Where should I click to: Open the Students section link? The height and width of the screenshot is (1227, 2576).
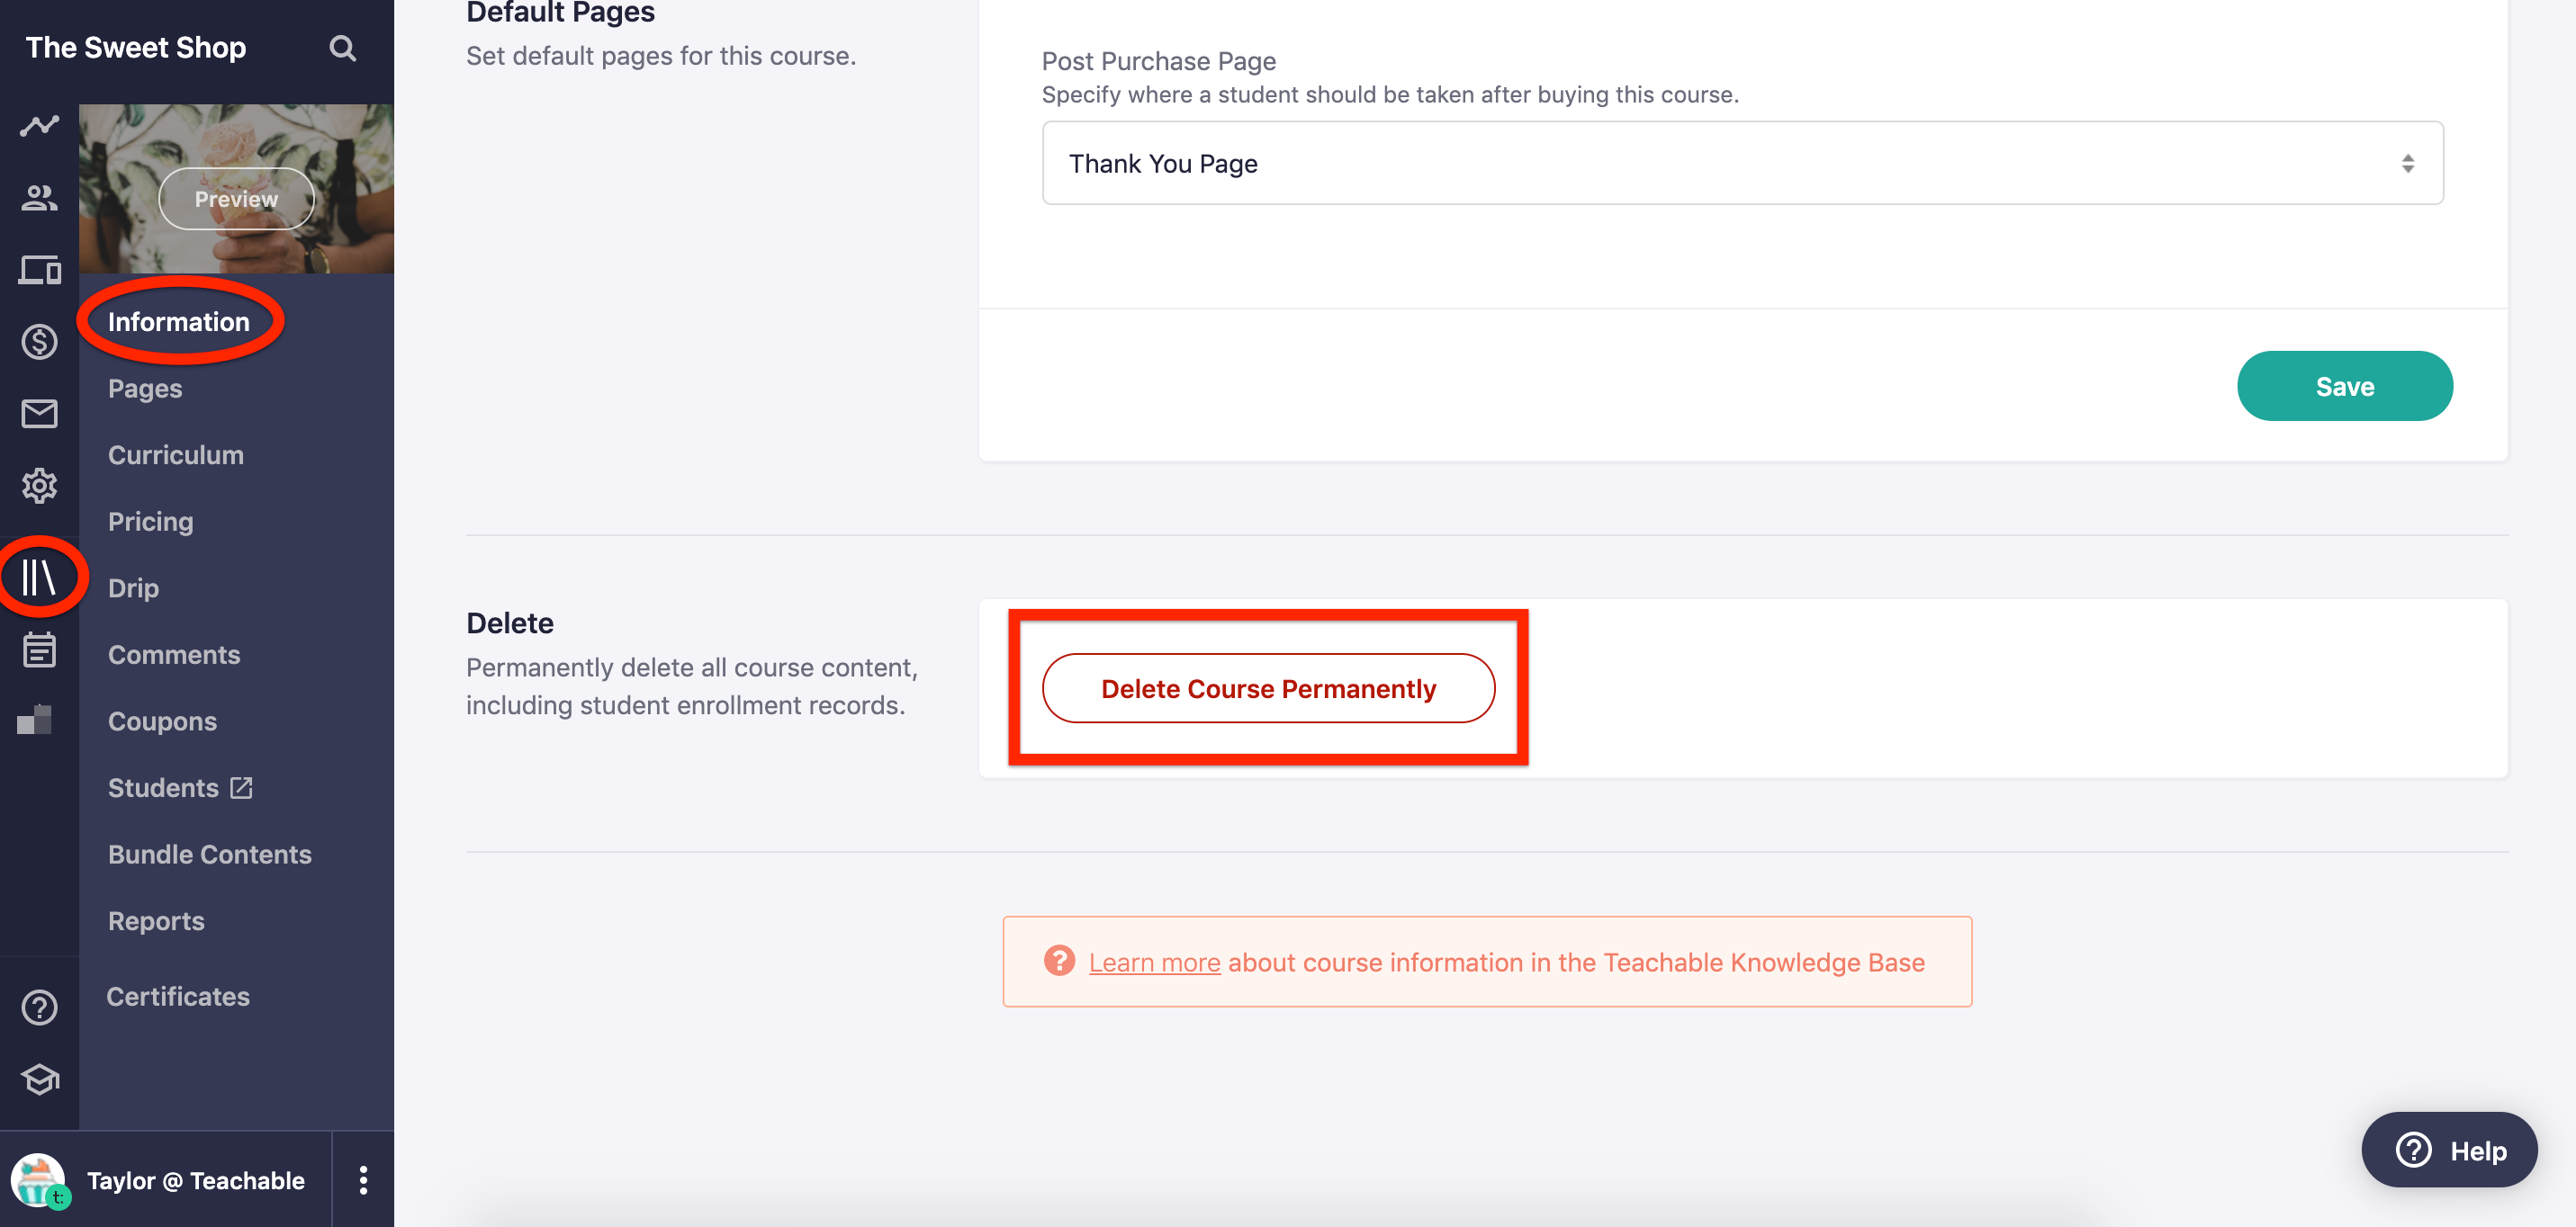(x=163, y=787)
